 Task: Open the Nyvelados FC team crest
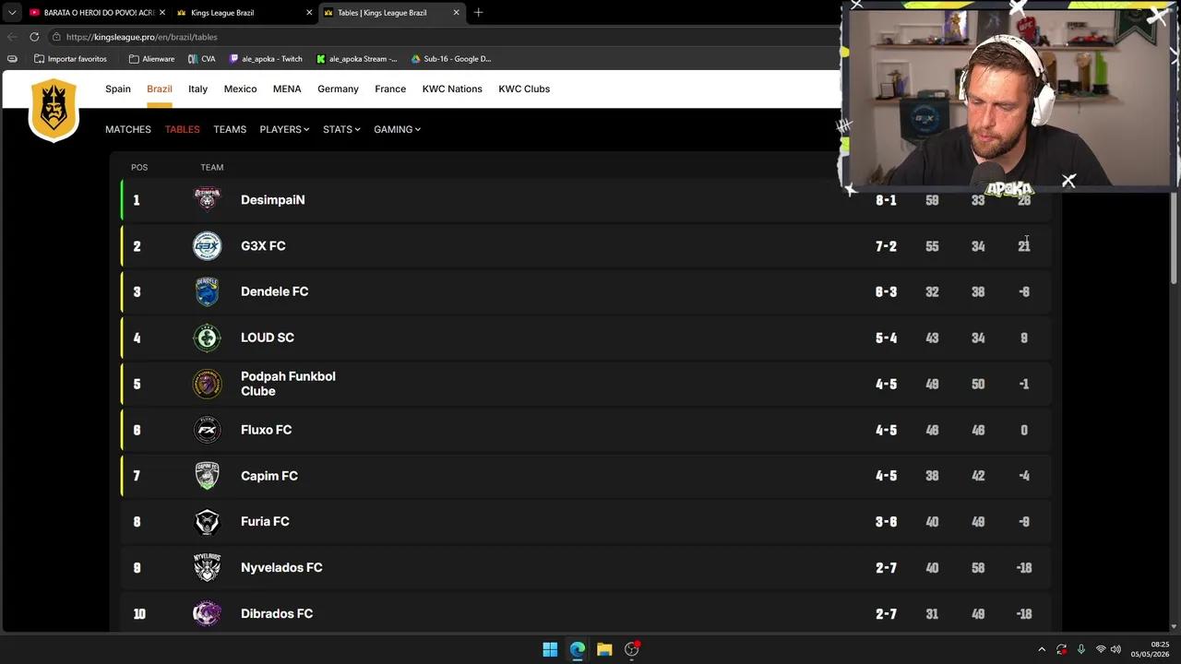[207, 567]
